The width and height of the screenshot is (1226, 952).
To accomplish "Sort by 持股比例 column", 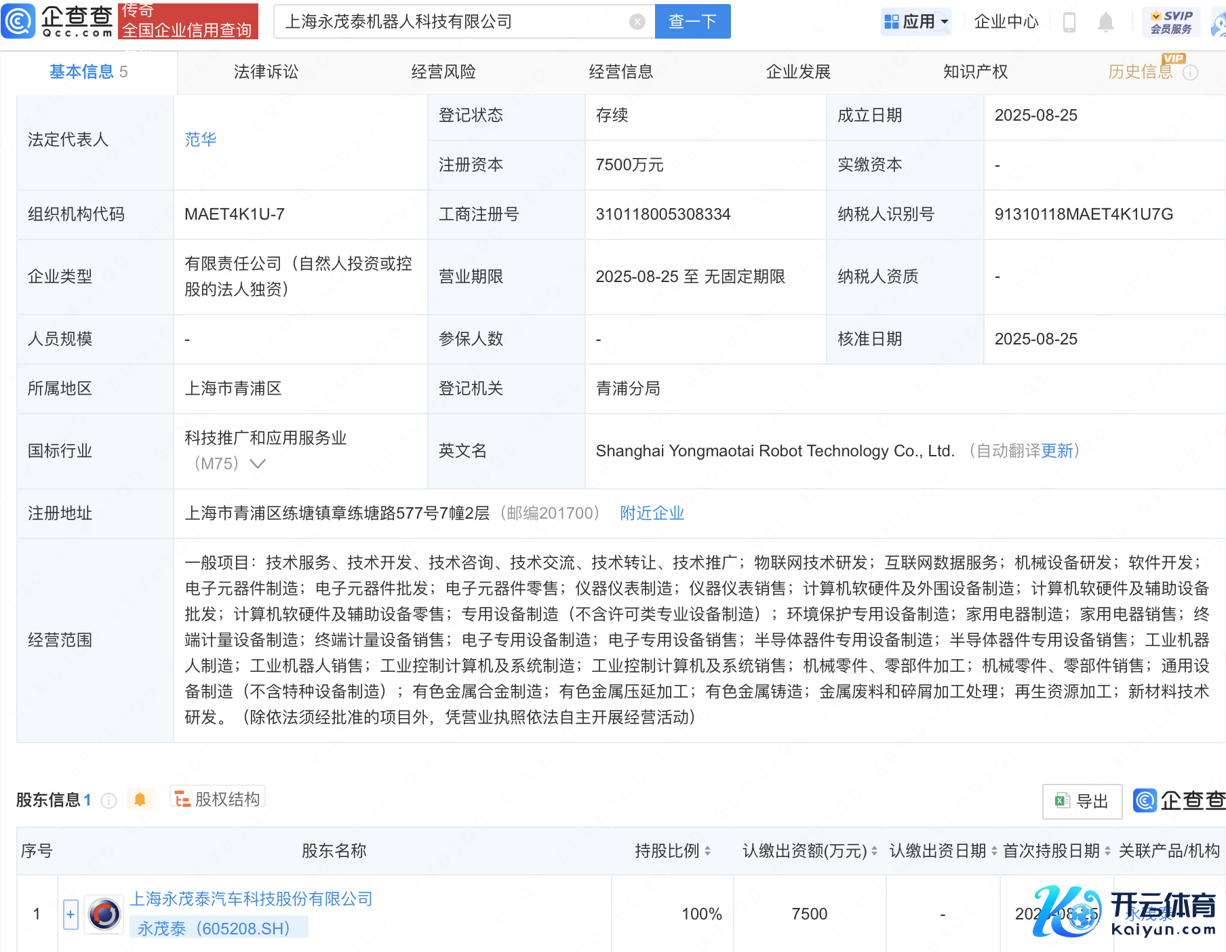I will pos(707,851).
